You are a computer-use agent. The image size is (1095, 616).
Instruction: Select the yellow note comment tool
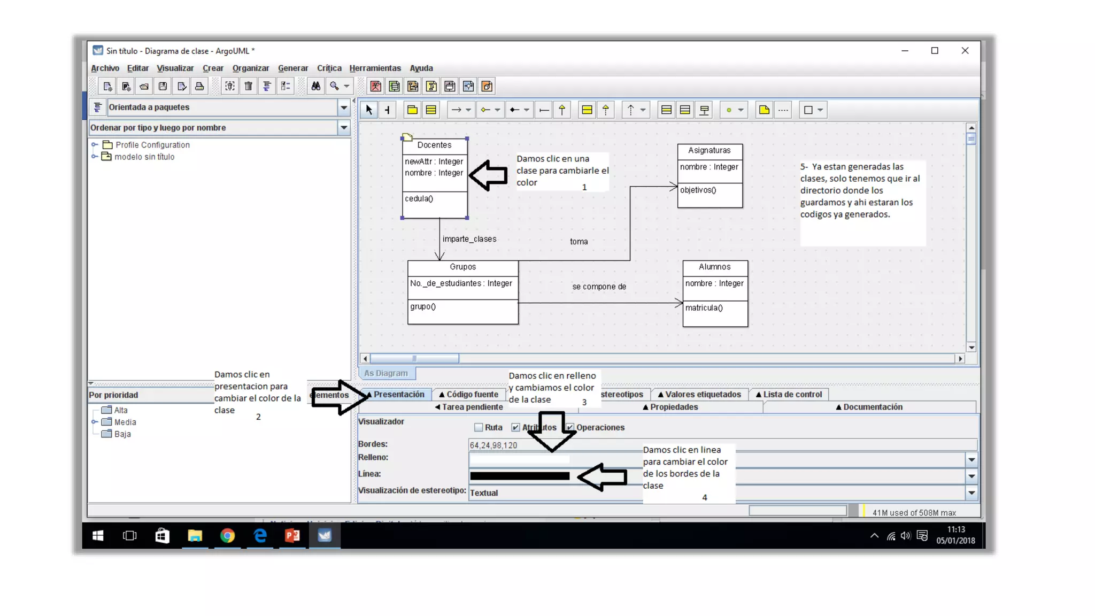point(764,110)
